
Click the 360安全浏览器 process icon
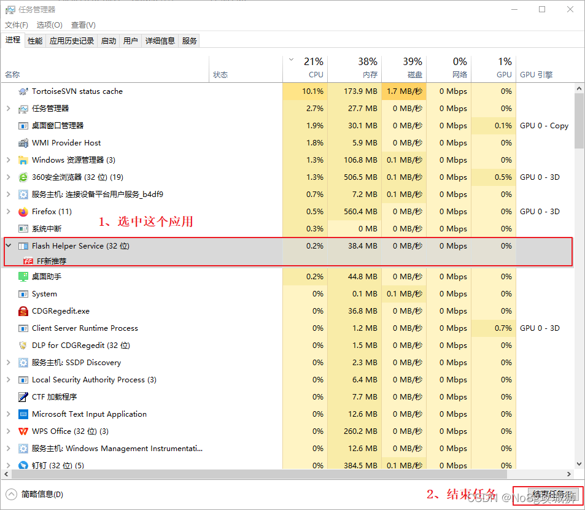click(x=23, y=177)
